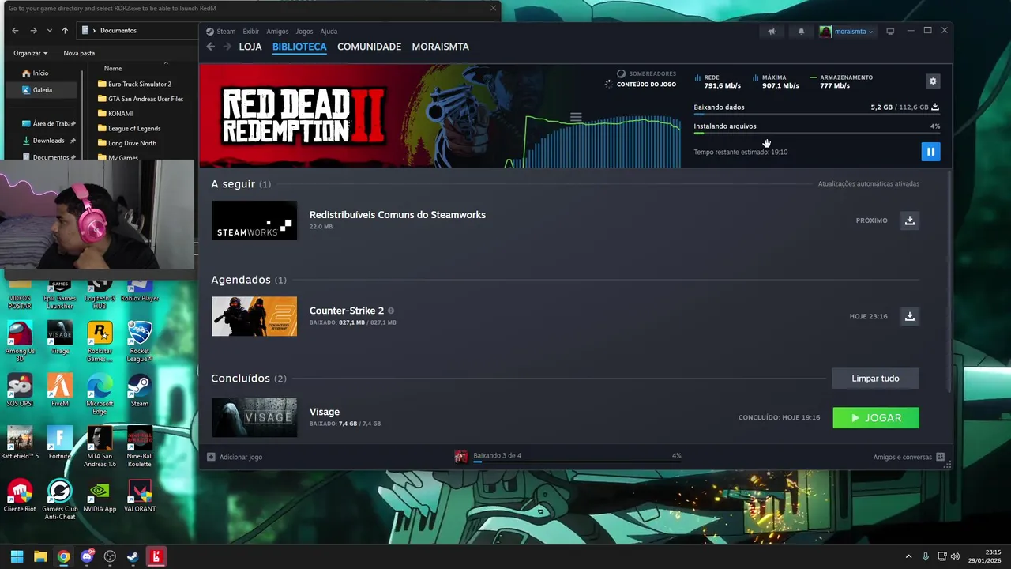Click the NVIDIA App desktop shortcut

(100, 496)
